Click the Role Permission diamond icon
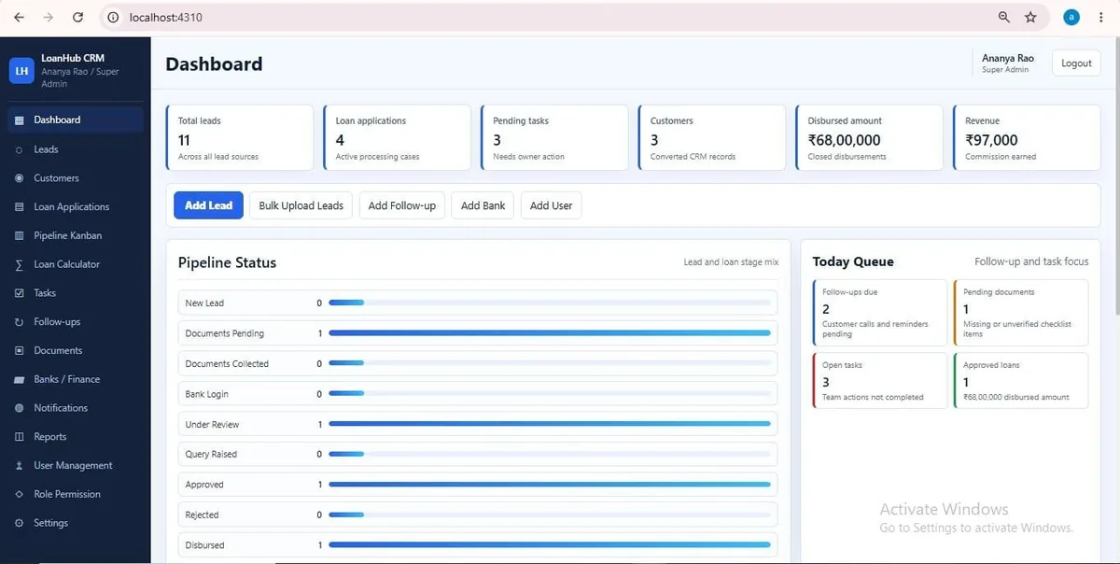1120x564 pixels. [x=20, y=495]
